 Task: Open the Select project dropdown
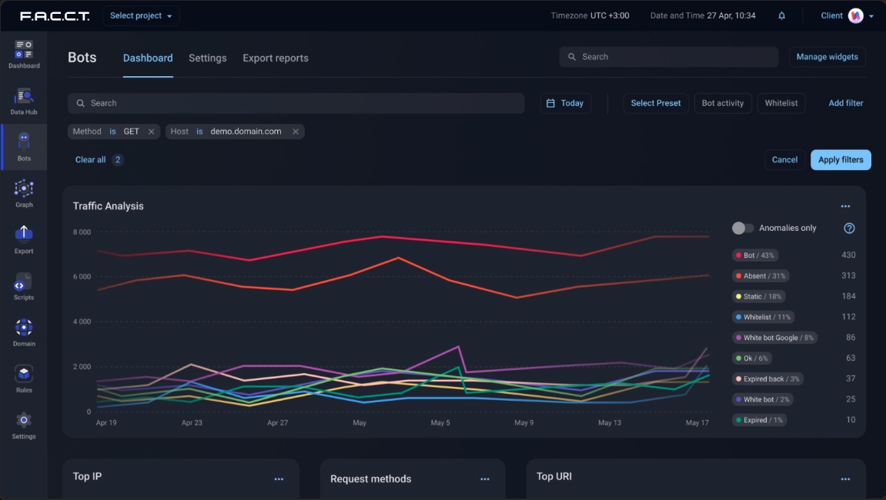[141, 16]
